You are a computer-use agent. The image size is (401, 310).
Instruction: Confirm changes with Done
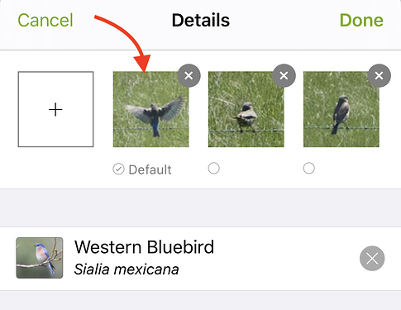coord(361,20)
